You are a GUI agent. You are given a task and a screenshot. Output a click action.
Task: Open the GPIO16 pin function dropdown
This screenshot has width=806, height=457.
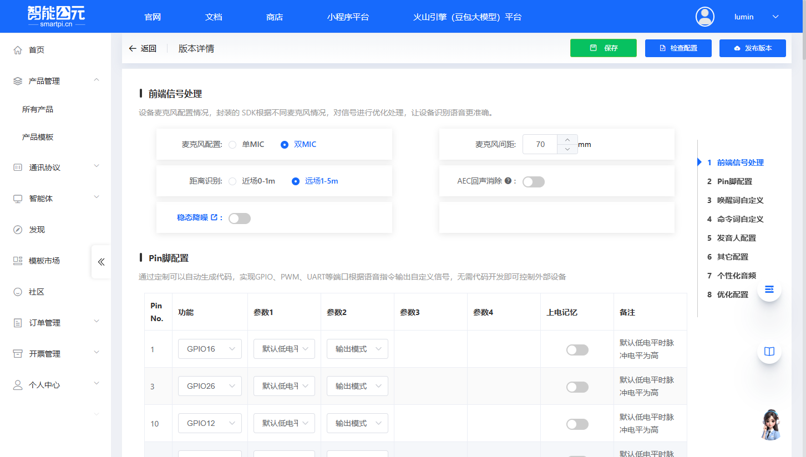pos(210,348)
